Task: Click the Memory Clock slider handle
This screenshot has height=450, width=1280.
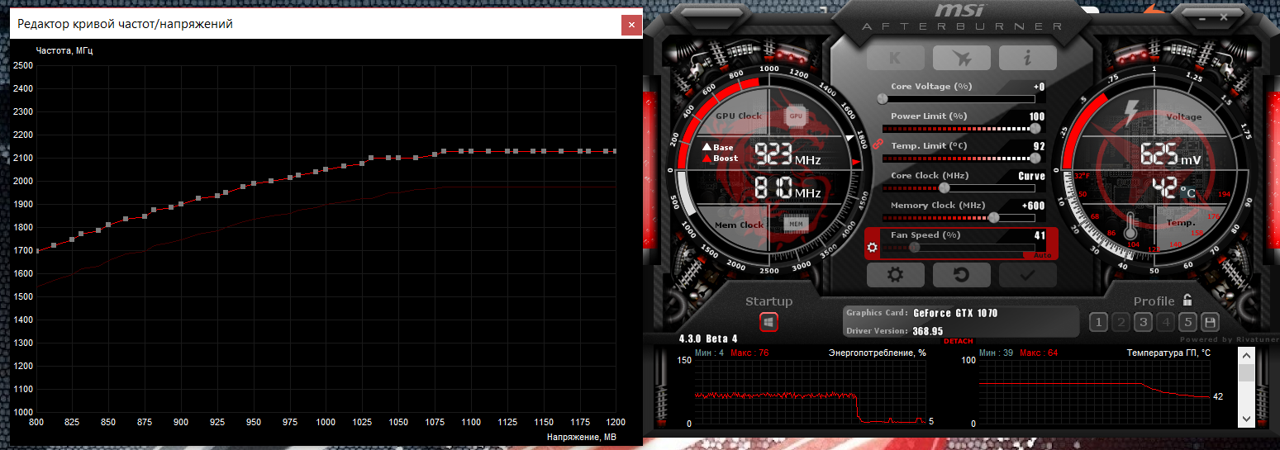Action: (x=993, y=217)
